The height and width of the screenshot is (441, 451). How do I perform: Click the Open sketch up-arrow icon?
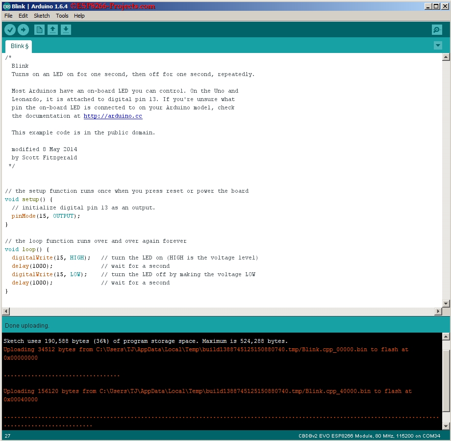pos(52,29)
